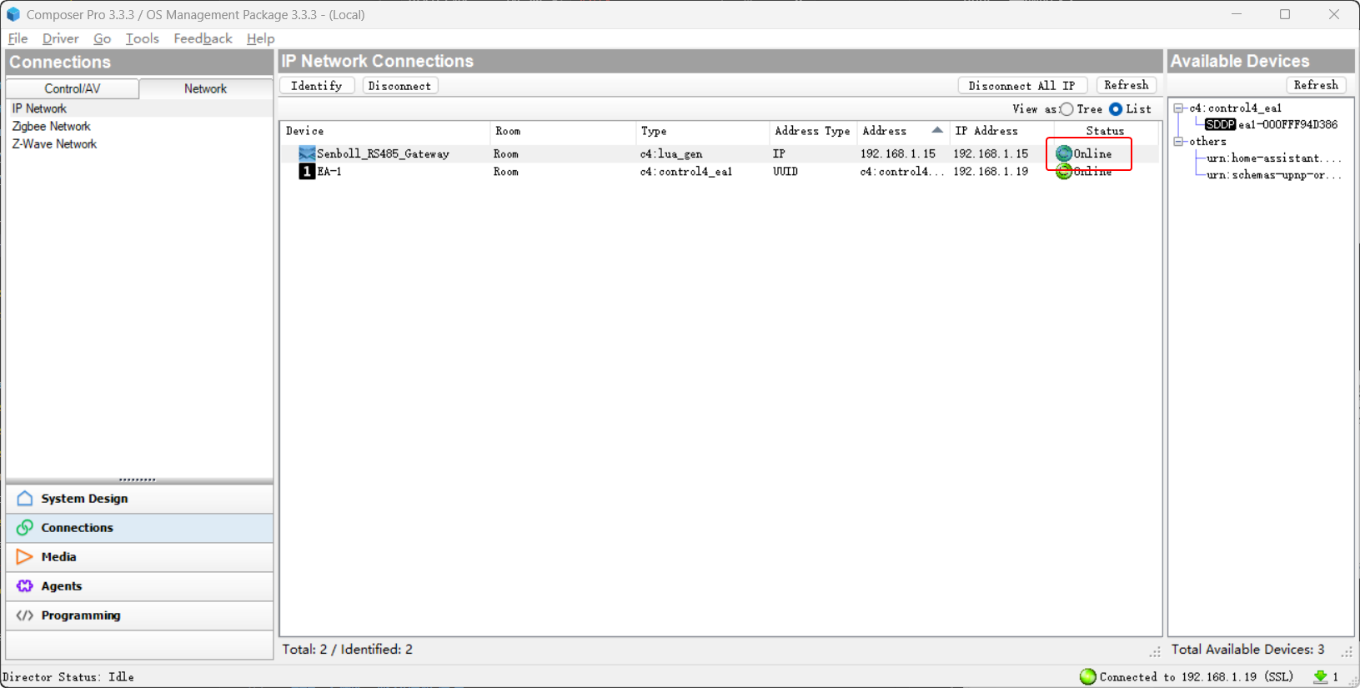Open the Go menu
1360x688 pixels.
[x=102, y=38]
